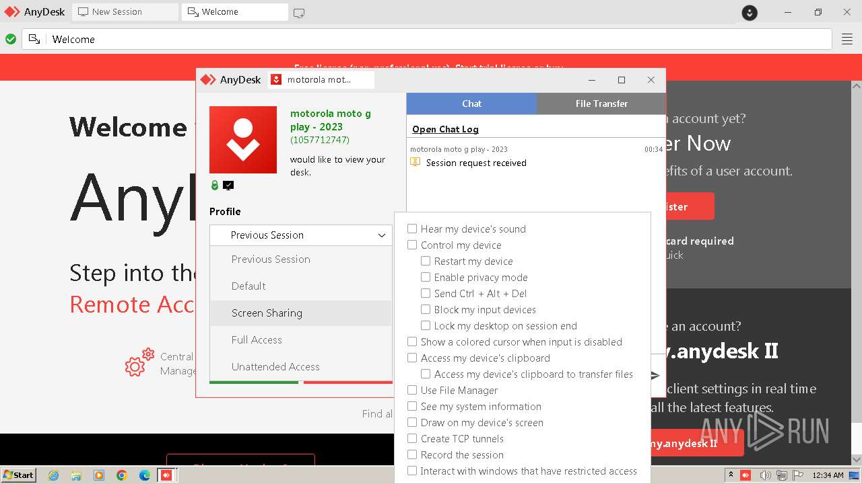Click the main window vertical scrollbar up arrow

coord(857,86)
